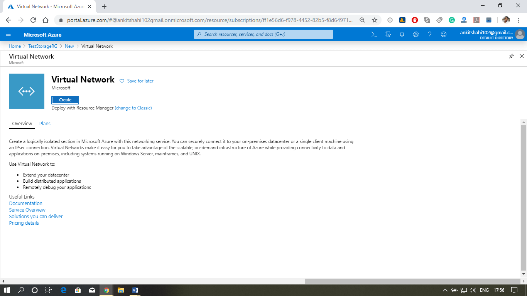Open the Adobe Acrobat extension
The image size is (527, 296).
(476, 20)
